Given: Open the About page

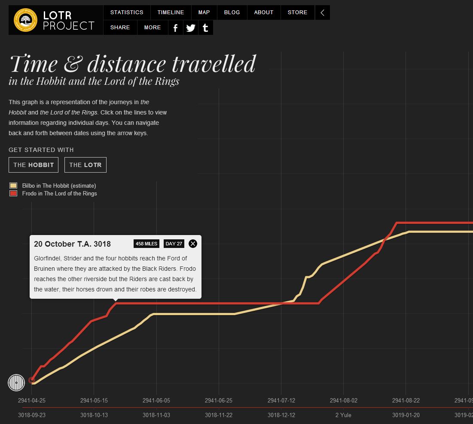Looking at the screenshot, I should pyautogui.click(x=264, y=12).
